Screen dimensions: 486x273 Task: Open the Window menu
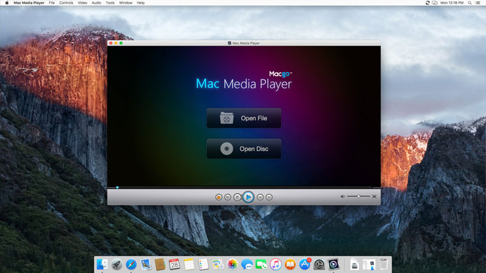click(126, 3)
